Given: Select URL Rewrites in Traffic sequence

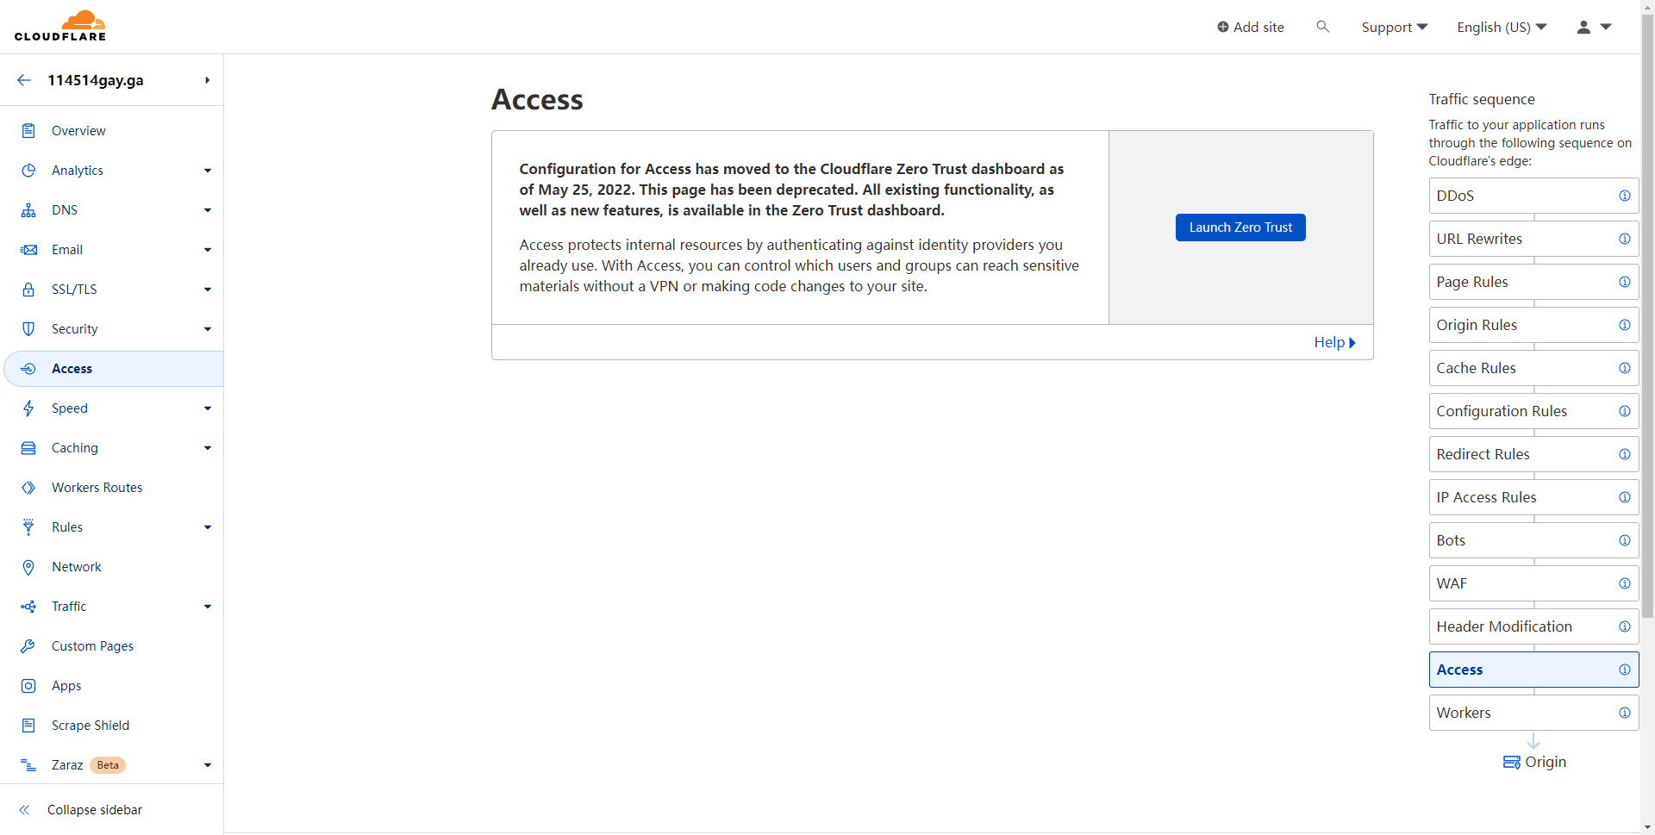Looking at the screenshot, I should 1533,239.
